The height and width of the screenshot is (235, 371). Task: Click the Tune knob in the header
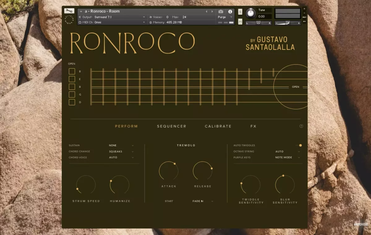pos(251,13)
